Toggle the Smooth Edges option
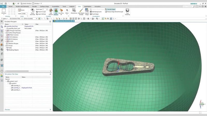Screen dimensions: 207x116 [x=110, y=9]
